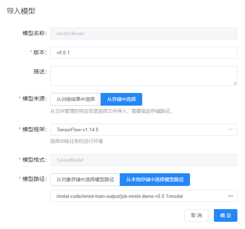Click the 模型框架 field label

[x=34, y=130]
